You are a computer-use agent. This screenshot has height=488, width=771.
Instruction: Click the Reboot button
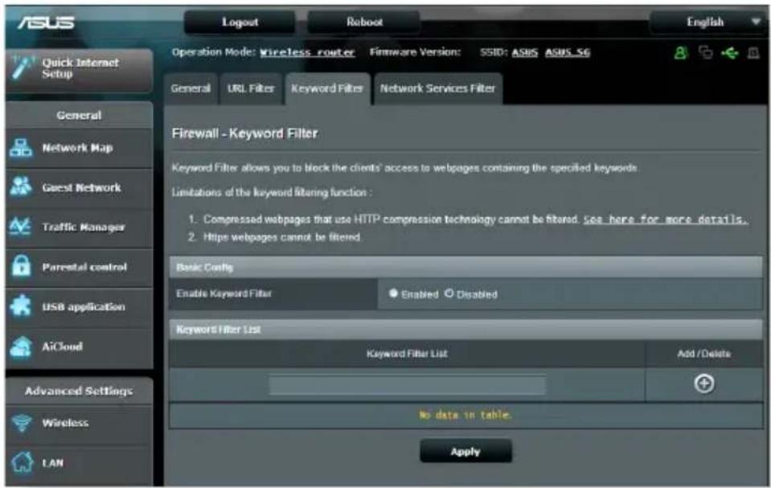[x=364, y=23]
